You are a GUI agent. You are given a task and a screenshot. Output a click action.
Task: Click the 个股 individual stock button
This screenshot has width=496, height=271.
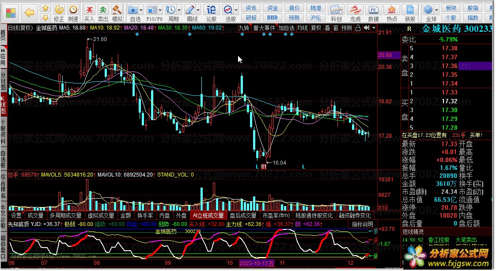pyautogui.click(x=451, y=18)
